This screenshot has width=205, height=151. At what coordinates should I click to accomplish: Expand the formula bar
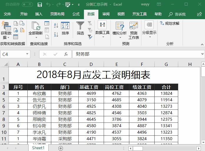(x=202, y=54)
